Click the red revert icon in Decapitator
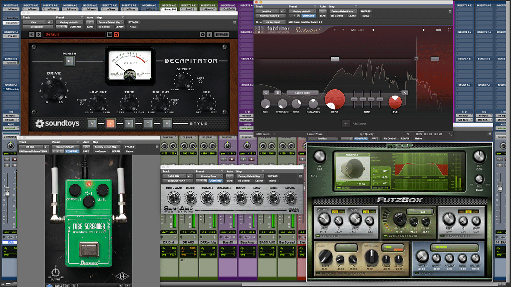The width and height of the screenshot is (511, 287). coord(116,34)
